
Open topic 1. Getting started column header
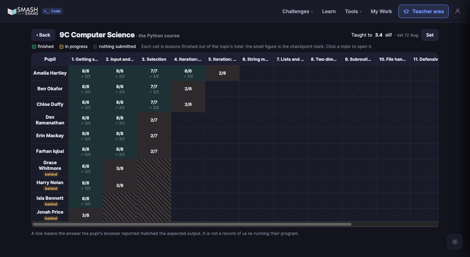tap(85, 59)
